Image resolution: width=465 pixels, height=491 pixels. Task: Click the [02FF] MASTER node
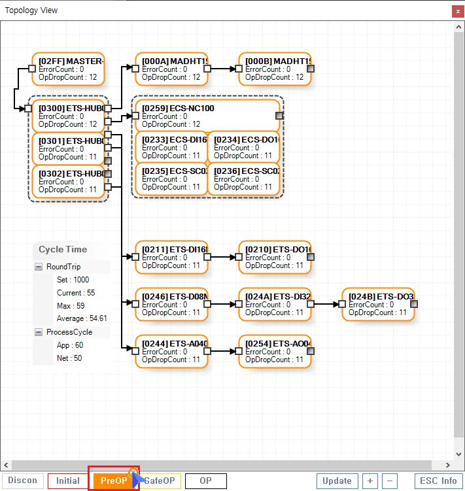68,69
